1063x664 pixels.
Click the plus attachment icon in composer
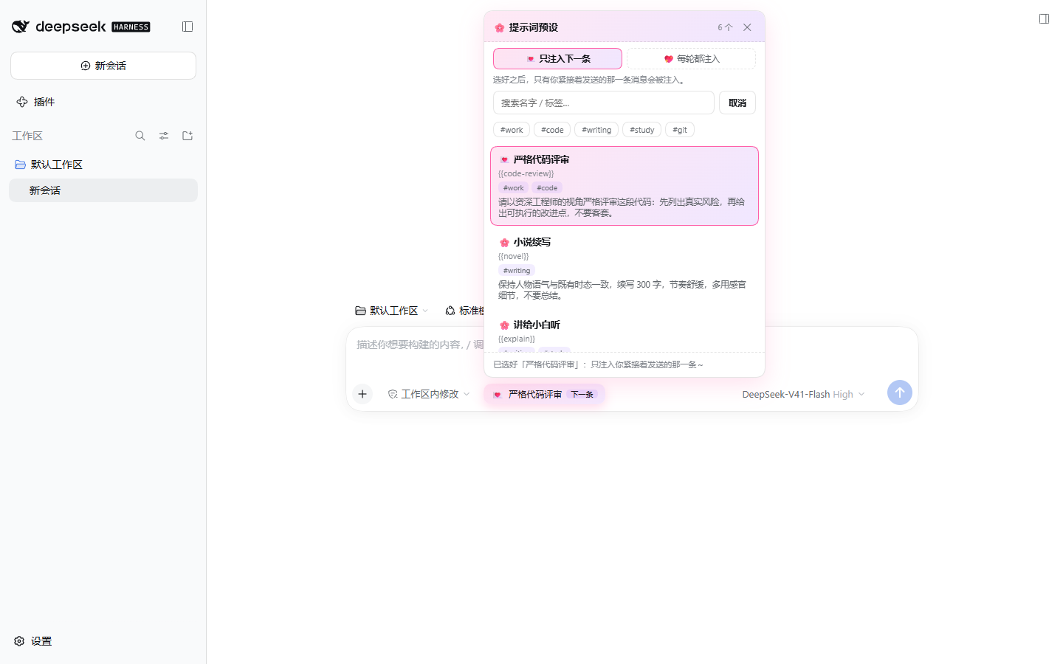pyautogui.click(x=362, y=394)
